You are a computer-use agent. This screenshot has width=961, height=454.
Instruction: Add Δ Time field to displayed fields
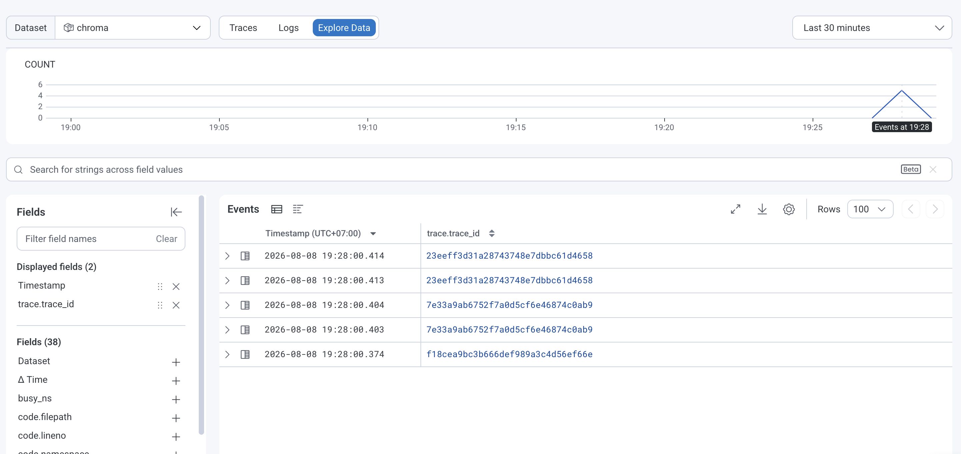pyautogui.click(x=176, y=381)
